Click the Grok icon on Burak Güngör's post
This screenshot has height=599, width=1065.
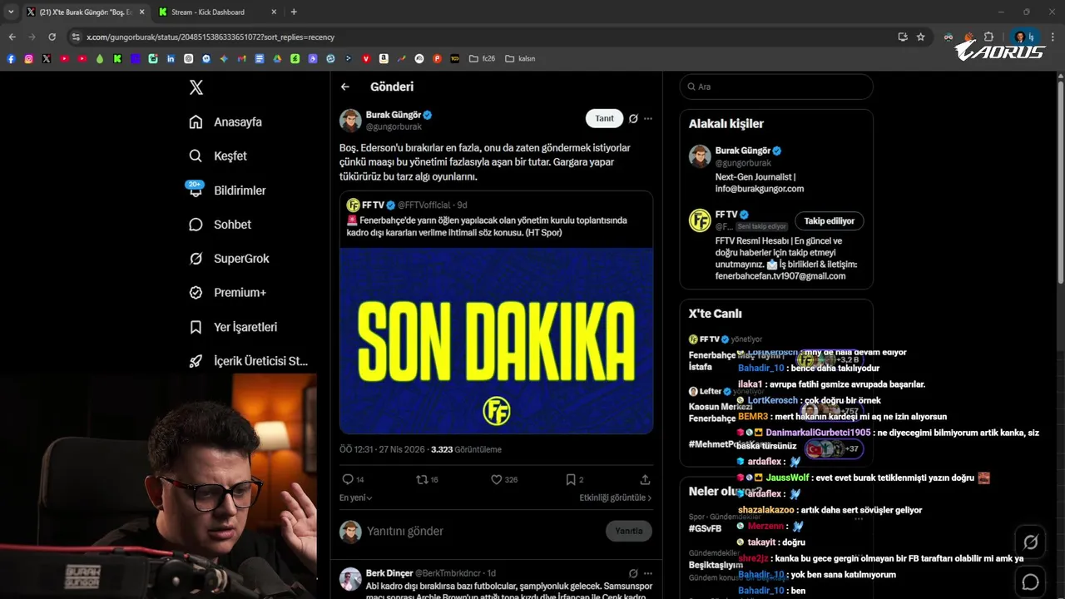[633, 118]
